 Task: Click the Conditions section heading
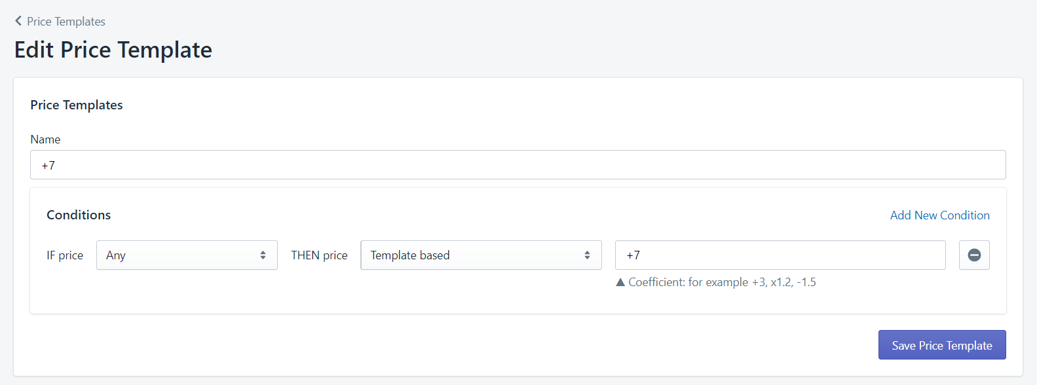79,215
